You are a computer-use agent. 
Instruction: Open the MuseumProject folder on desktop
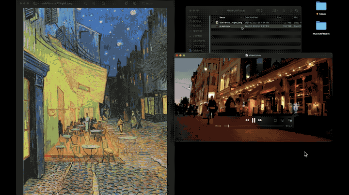coord(321,27)
